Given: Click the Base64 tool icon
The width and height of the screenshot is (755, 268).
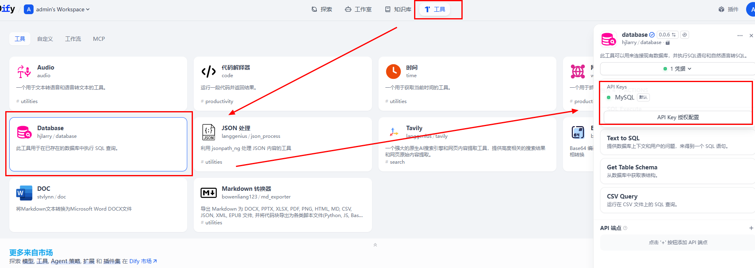Looking at the screenshot, I should [x=578, y=132].
